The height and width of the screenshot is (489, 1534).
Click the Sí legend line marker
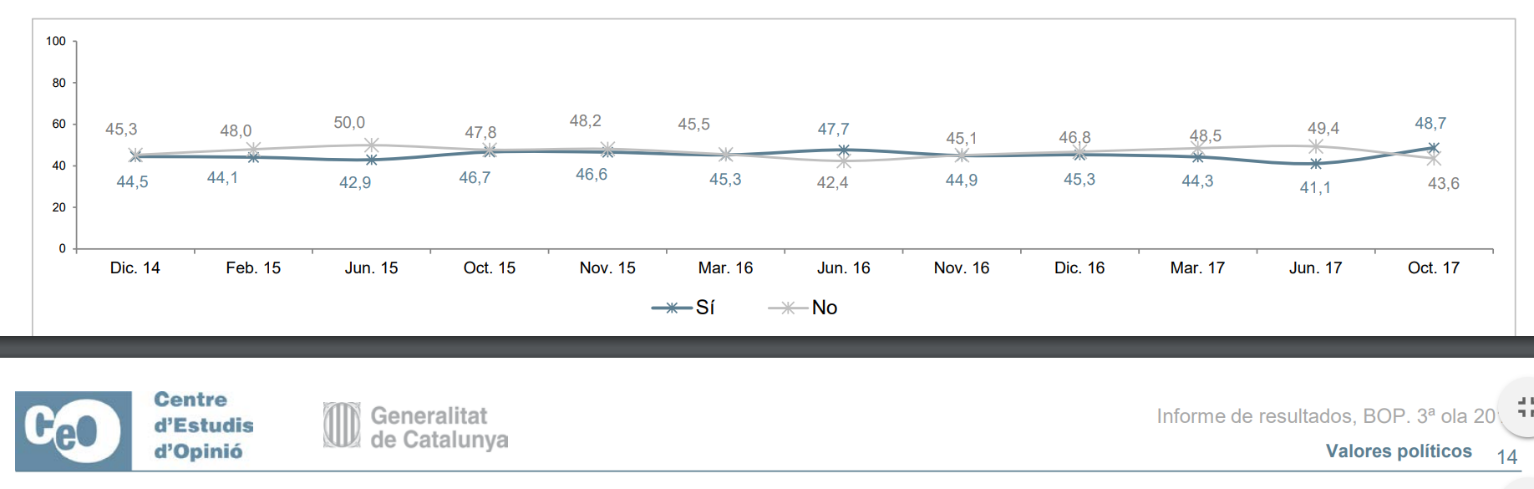coord(672,308)
